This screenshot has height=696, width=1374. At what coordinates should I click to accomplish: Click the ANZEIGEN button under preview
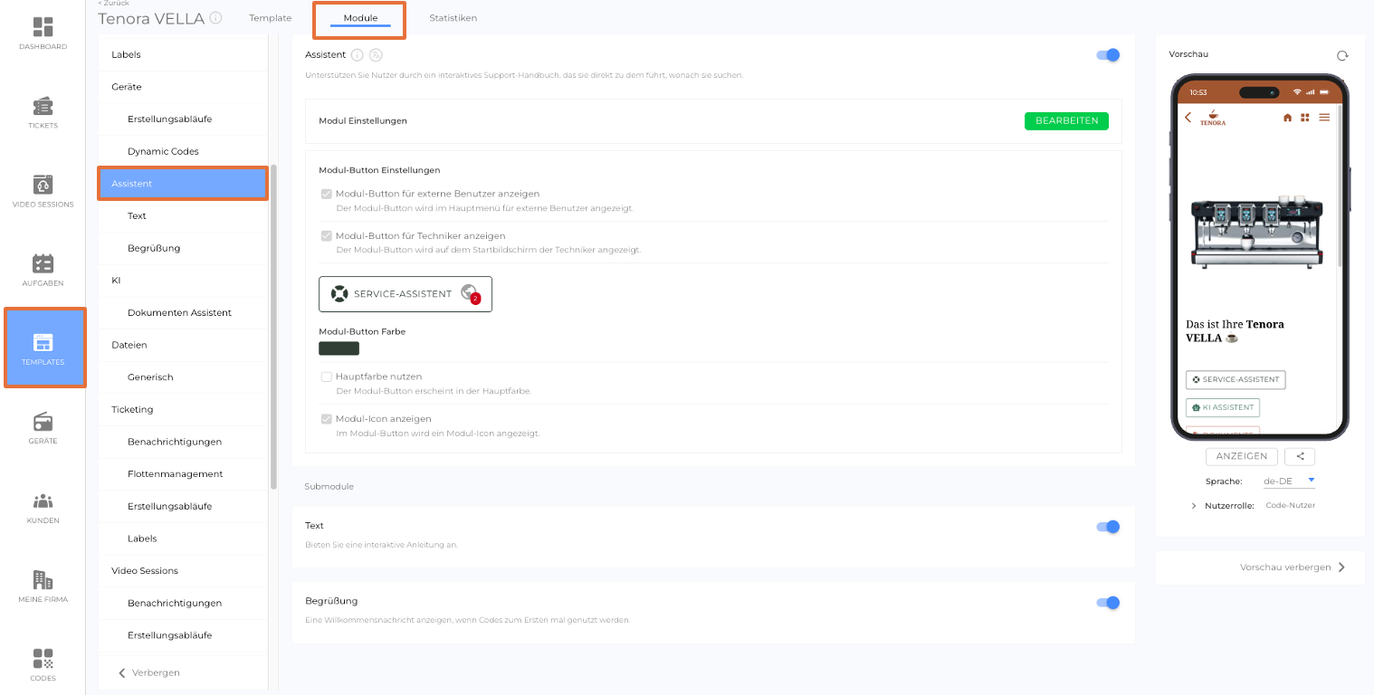pos(1242,457)
